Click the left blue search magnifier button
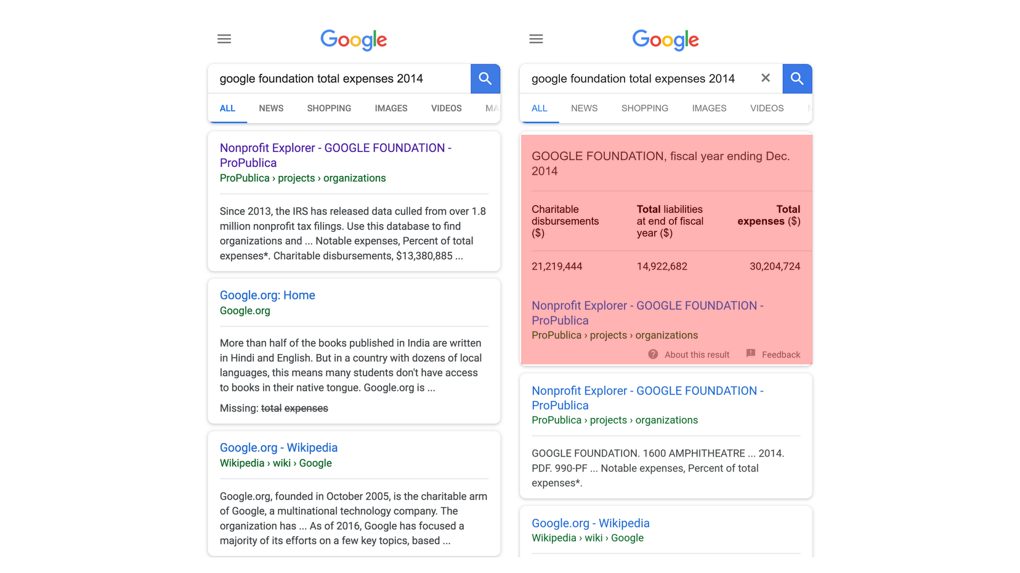This screenshot has width=1020, height=573. pyautogui.click(x=485, y=79)
